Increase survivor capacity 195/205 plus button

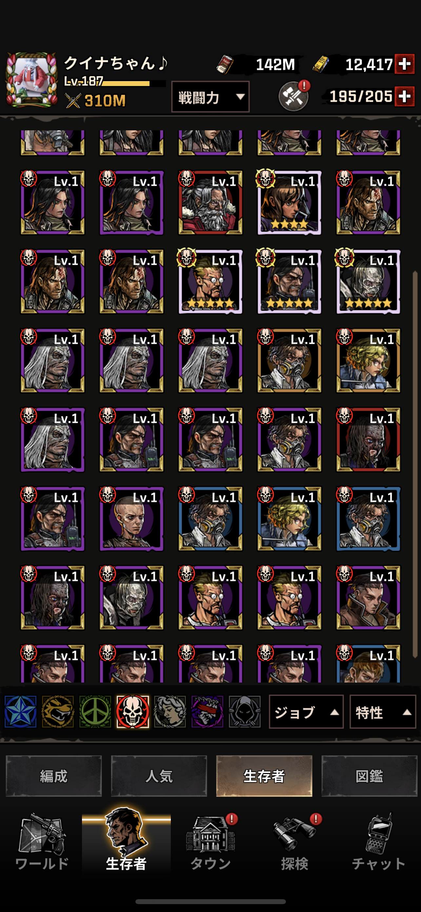pos(404,96)
